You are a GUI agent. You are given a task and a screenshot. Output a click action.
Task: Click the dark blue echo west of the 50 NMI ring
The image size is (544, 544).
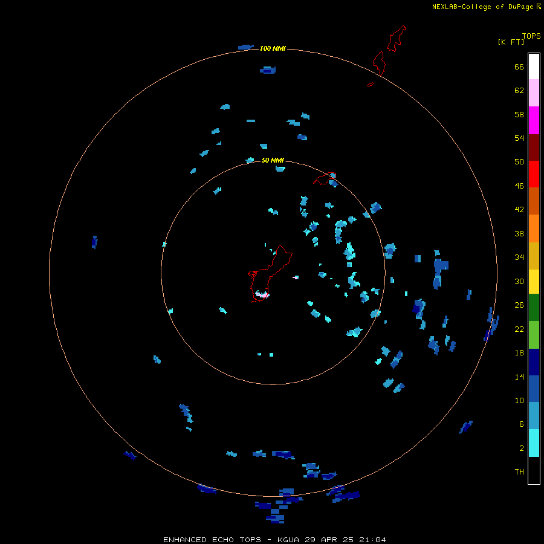point(94,242)
